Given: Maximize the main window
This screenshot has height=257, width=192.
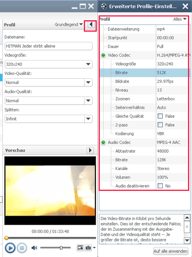Looking at the screenshot, I should point(83,6).
